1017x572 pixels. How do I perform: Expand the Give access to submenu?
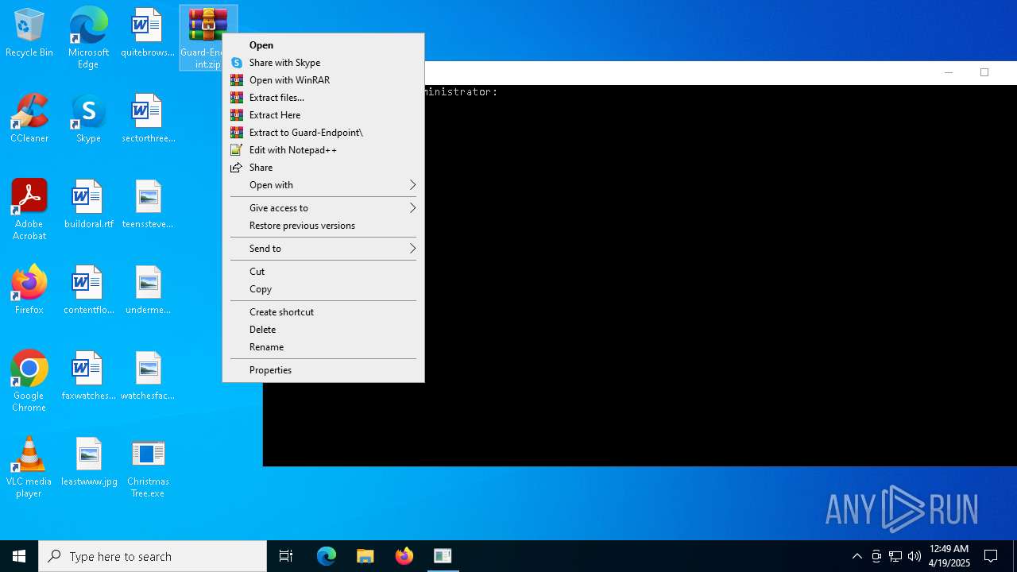pos(323,208)
